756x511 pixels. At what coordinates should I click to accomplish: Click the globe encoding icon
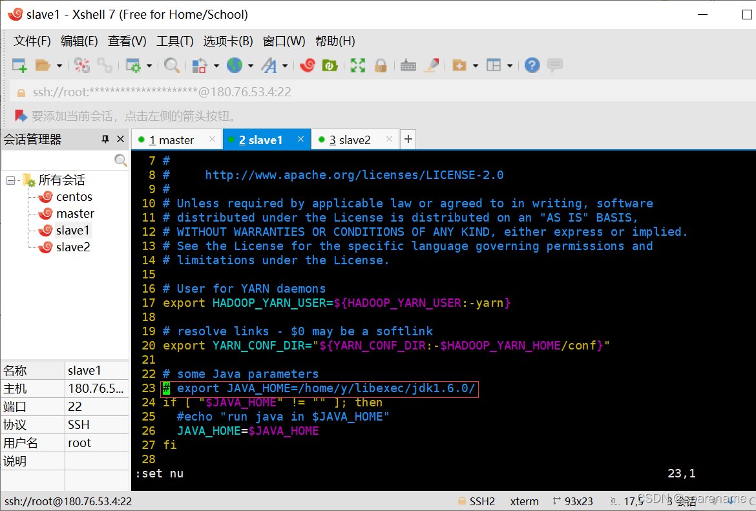pyautogui.click(x=235, y=65)
